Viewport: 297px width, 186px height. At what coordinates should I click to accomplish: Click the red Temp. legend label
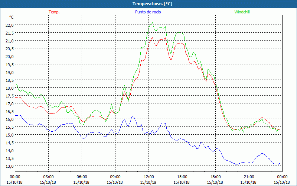click(54, 12)
